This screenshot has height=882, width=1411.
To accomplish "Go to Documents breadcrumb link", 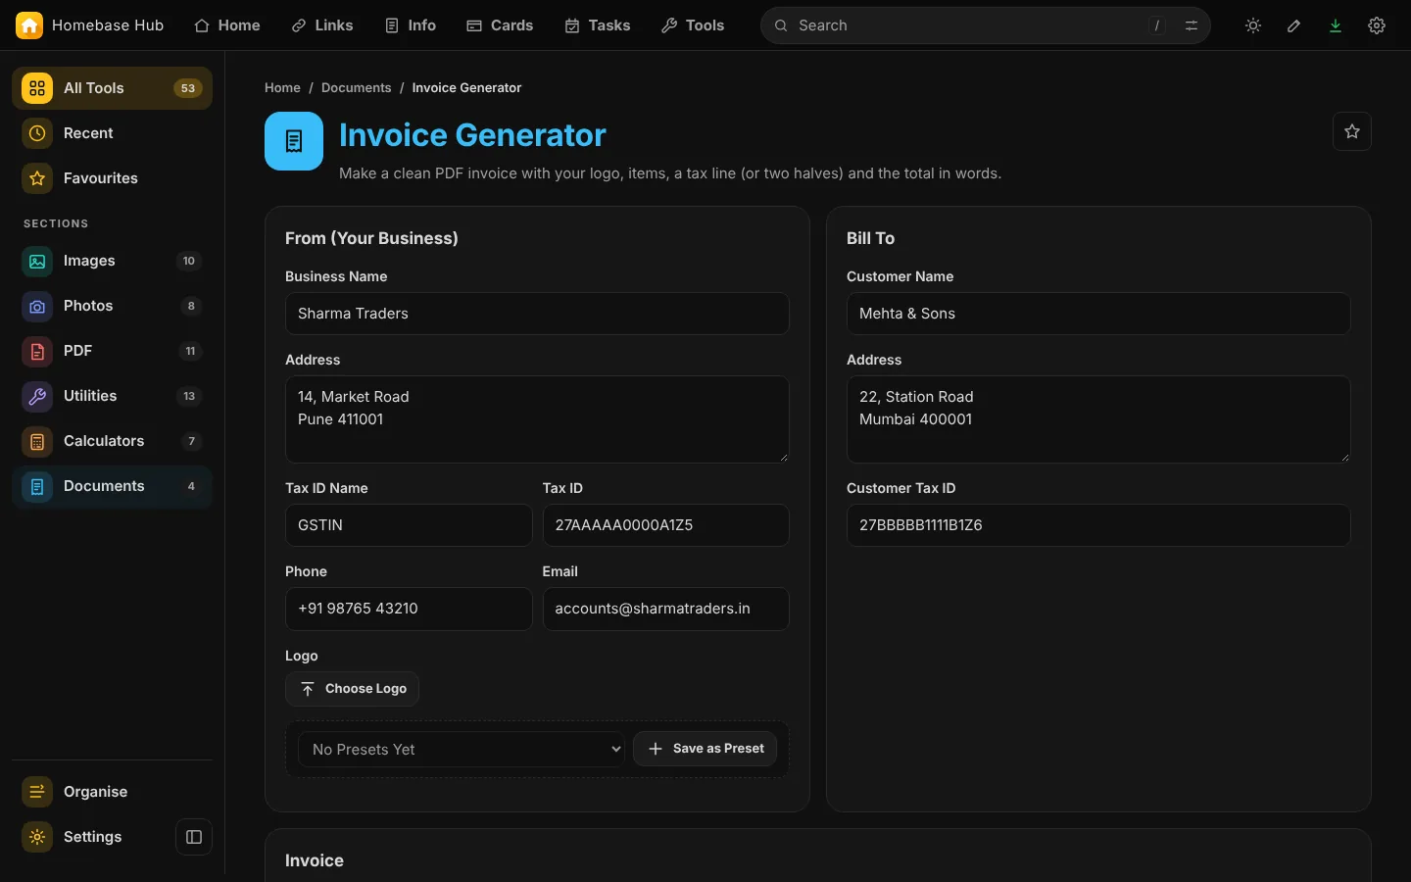I will point(356,88).
